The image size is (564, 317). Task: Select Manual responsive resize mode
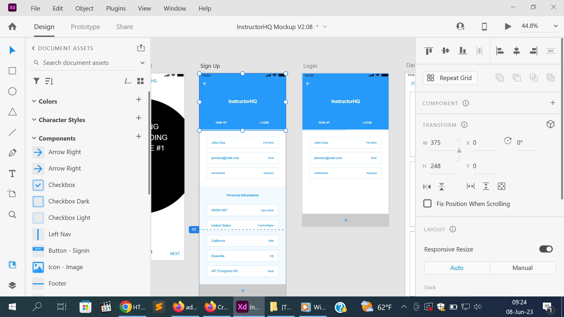(522, 268)
